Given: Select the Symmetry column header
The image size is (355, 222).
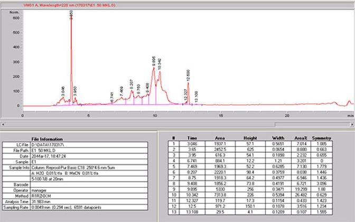Looking at the screenshot, I should tap(322, 138).
